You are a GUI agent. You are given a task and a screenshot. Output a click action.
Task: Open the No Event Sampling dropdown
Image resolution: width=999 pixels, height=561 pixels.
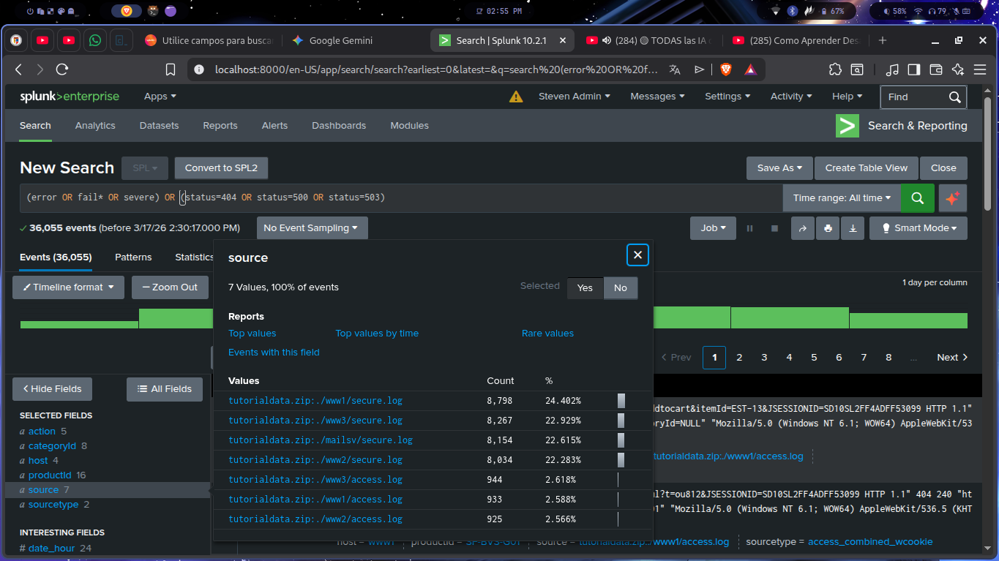click(312, 228)
